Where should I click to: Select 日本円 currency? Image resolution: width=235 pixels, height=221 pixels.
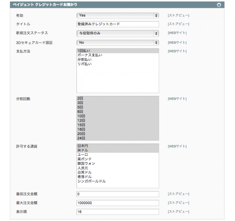point(118,146)
